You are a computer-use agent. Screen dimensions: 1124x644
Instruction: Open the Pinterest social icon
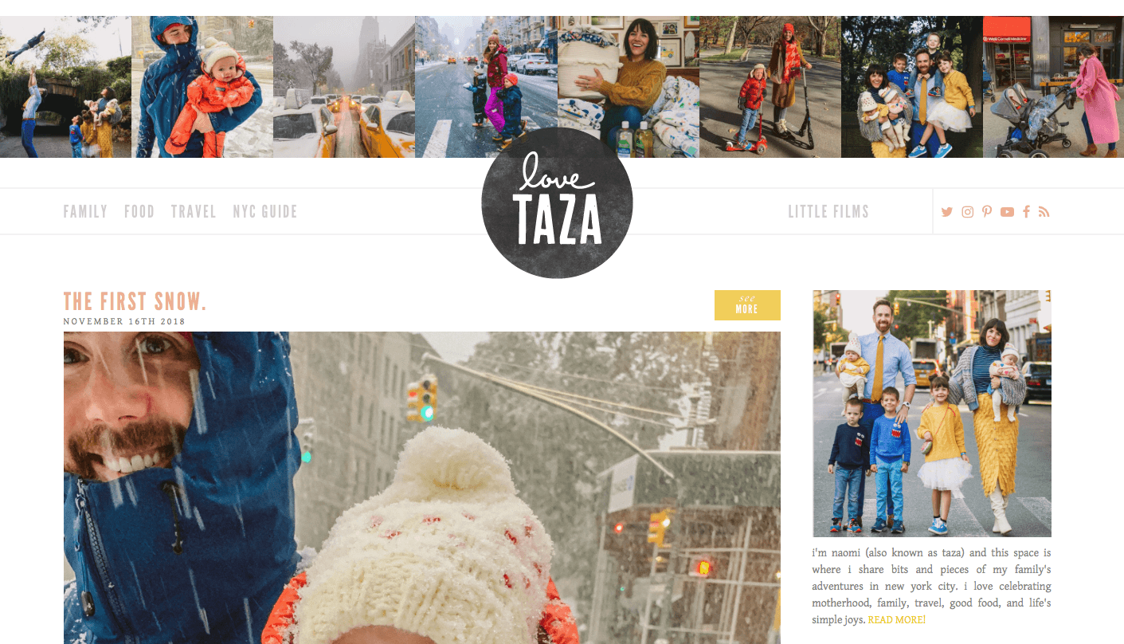click(x=987, y=212)
